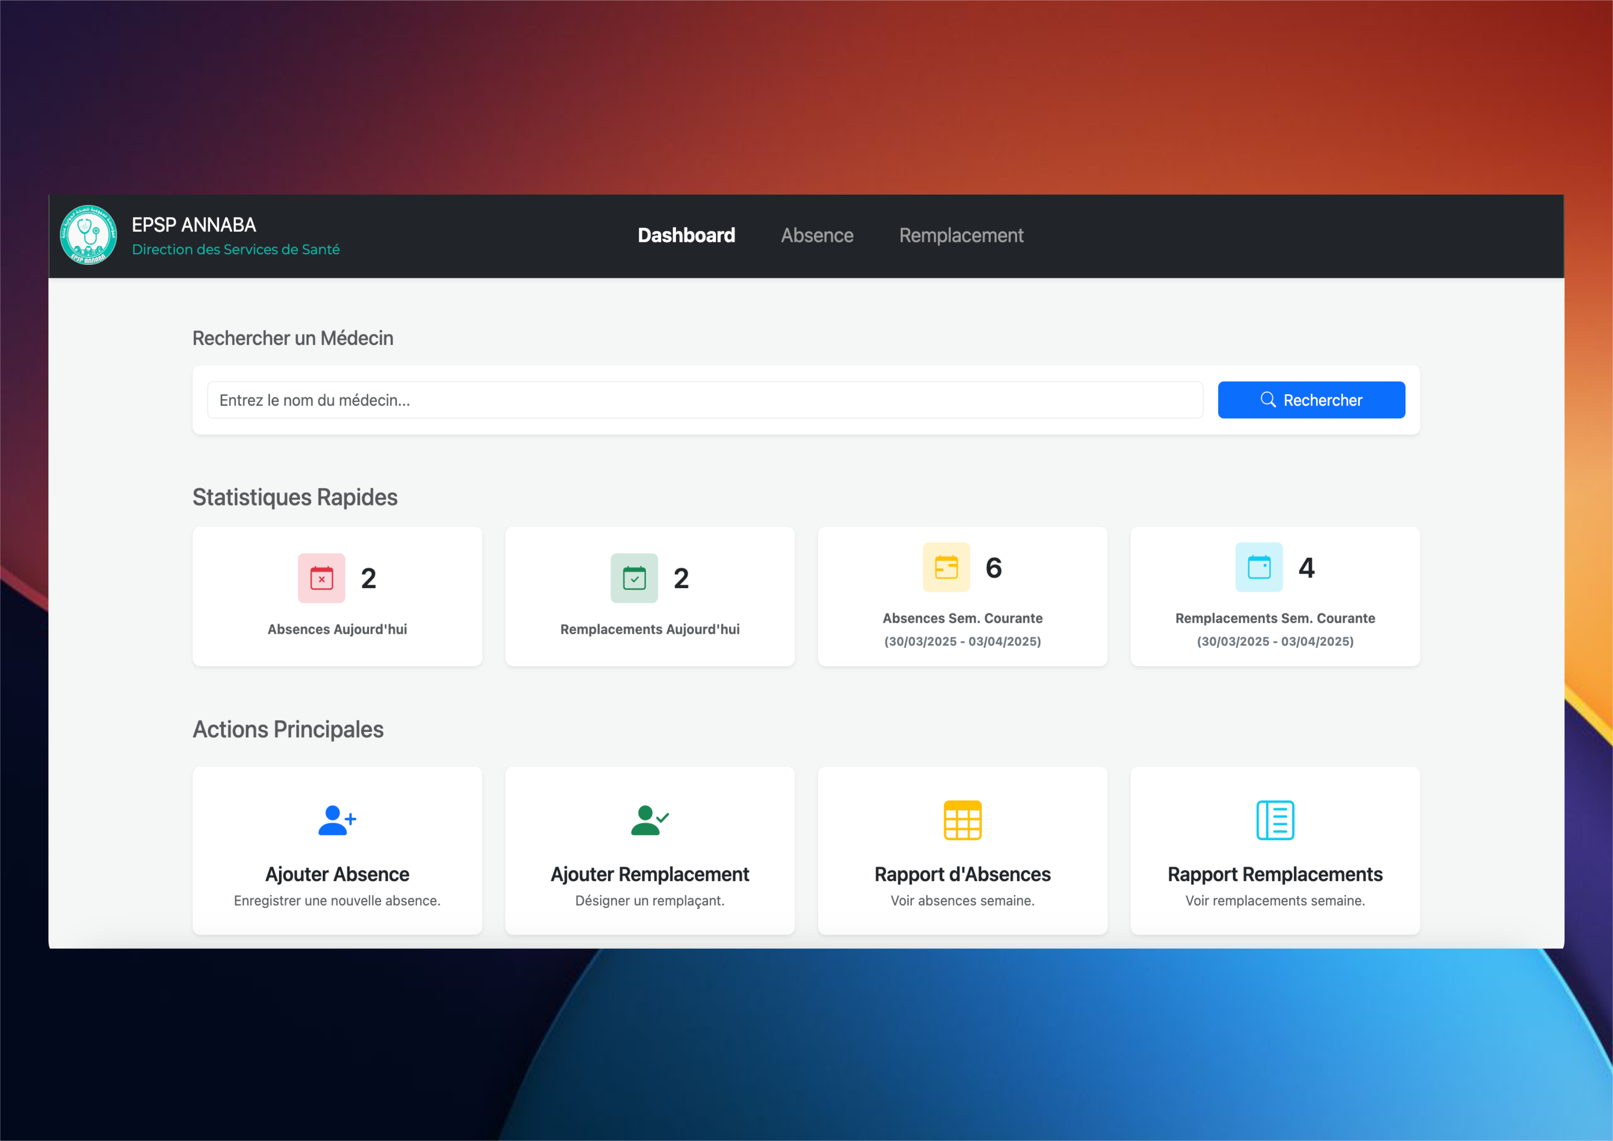Click the EPSP Annaba logo emblem
The height and width of the screenshot is (1141, 1613).
pyautogui.click(x=89, y=235)
